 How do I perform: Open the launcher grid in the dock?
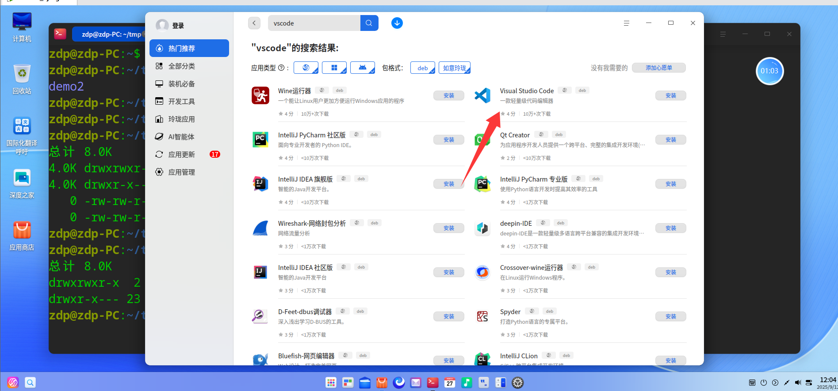click(x=331, y=383)
